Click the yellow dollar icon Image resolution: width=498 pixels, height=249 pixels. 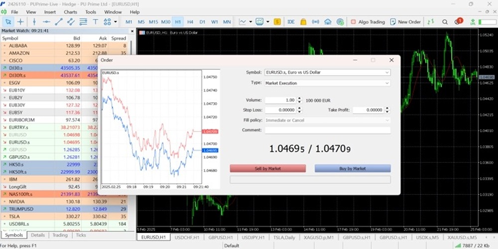point(277,22)
